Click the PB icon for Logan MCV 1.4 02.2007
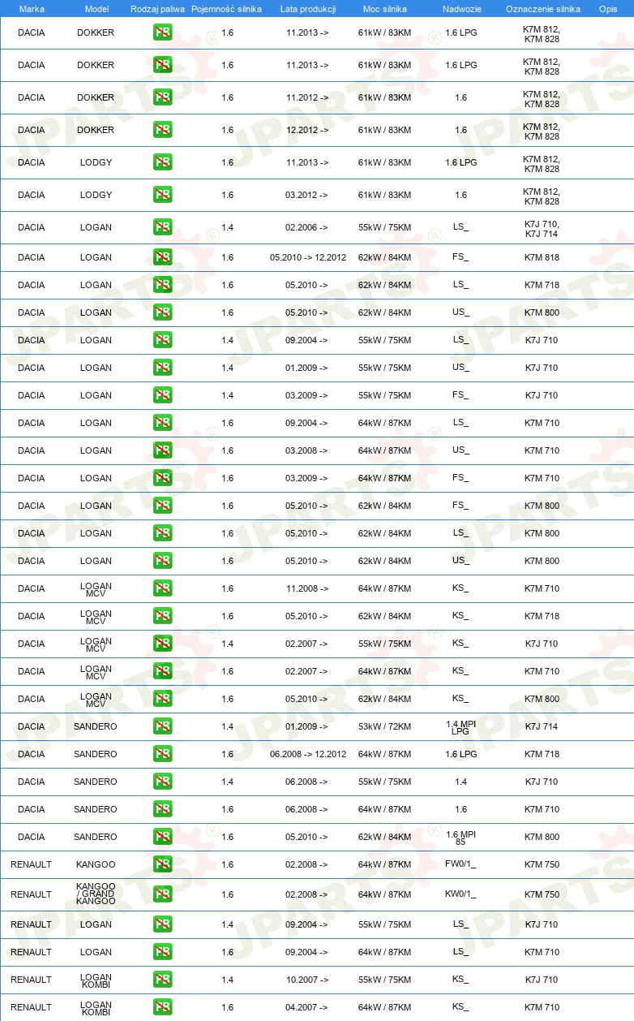The width and height of the screenshot is (634, 1021). [162, 644]
